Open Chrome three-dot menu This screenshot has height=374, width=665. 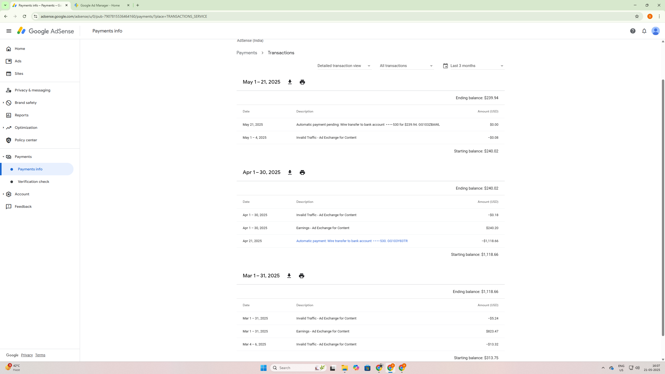tap(659, 16)
